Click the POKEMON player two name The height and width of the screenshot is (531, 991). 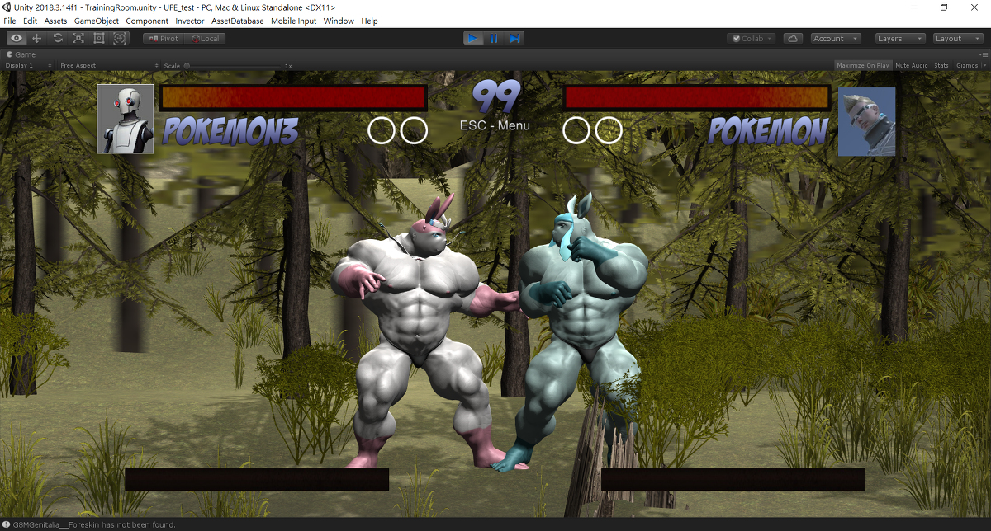click(769, 131)
